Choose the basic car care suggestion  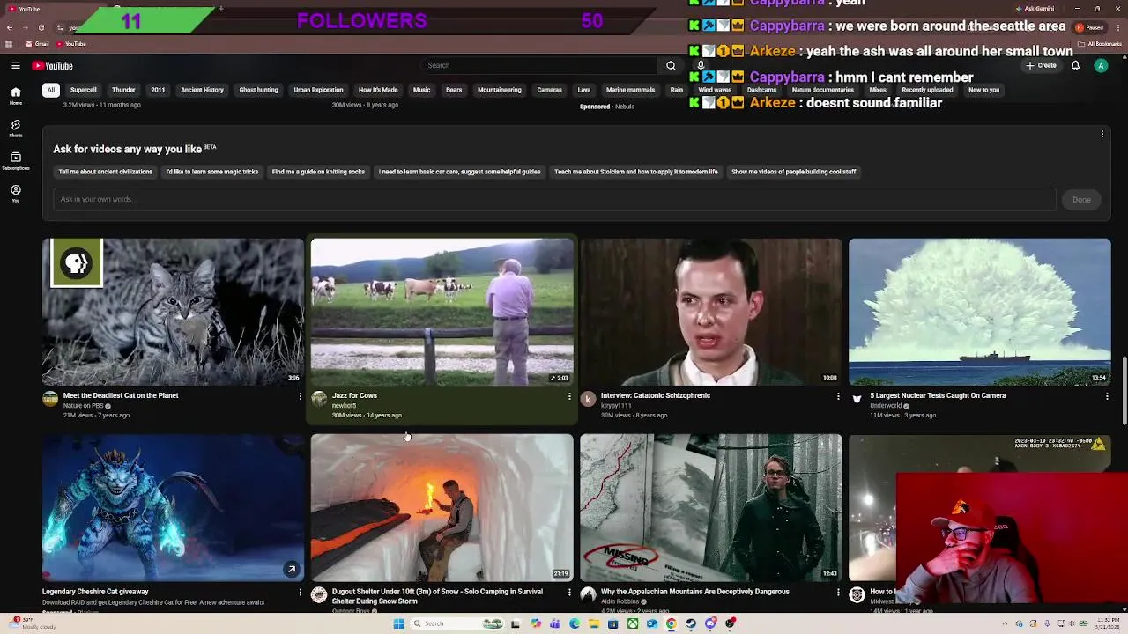[459, 172]
